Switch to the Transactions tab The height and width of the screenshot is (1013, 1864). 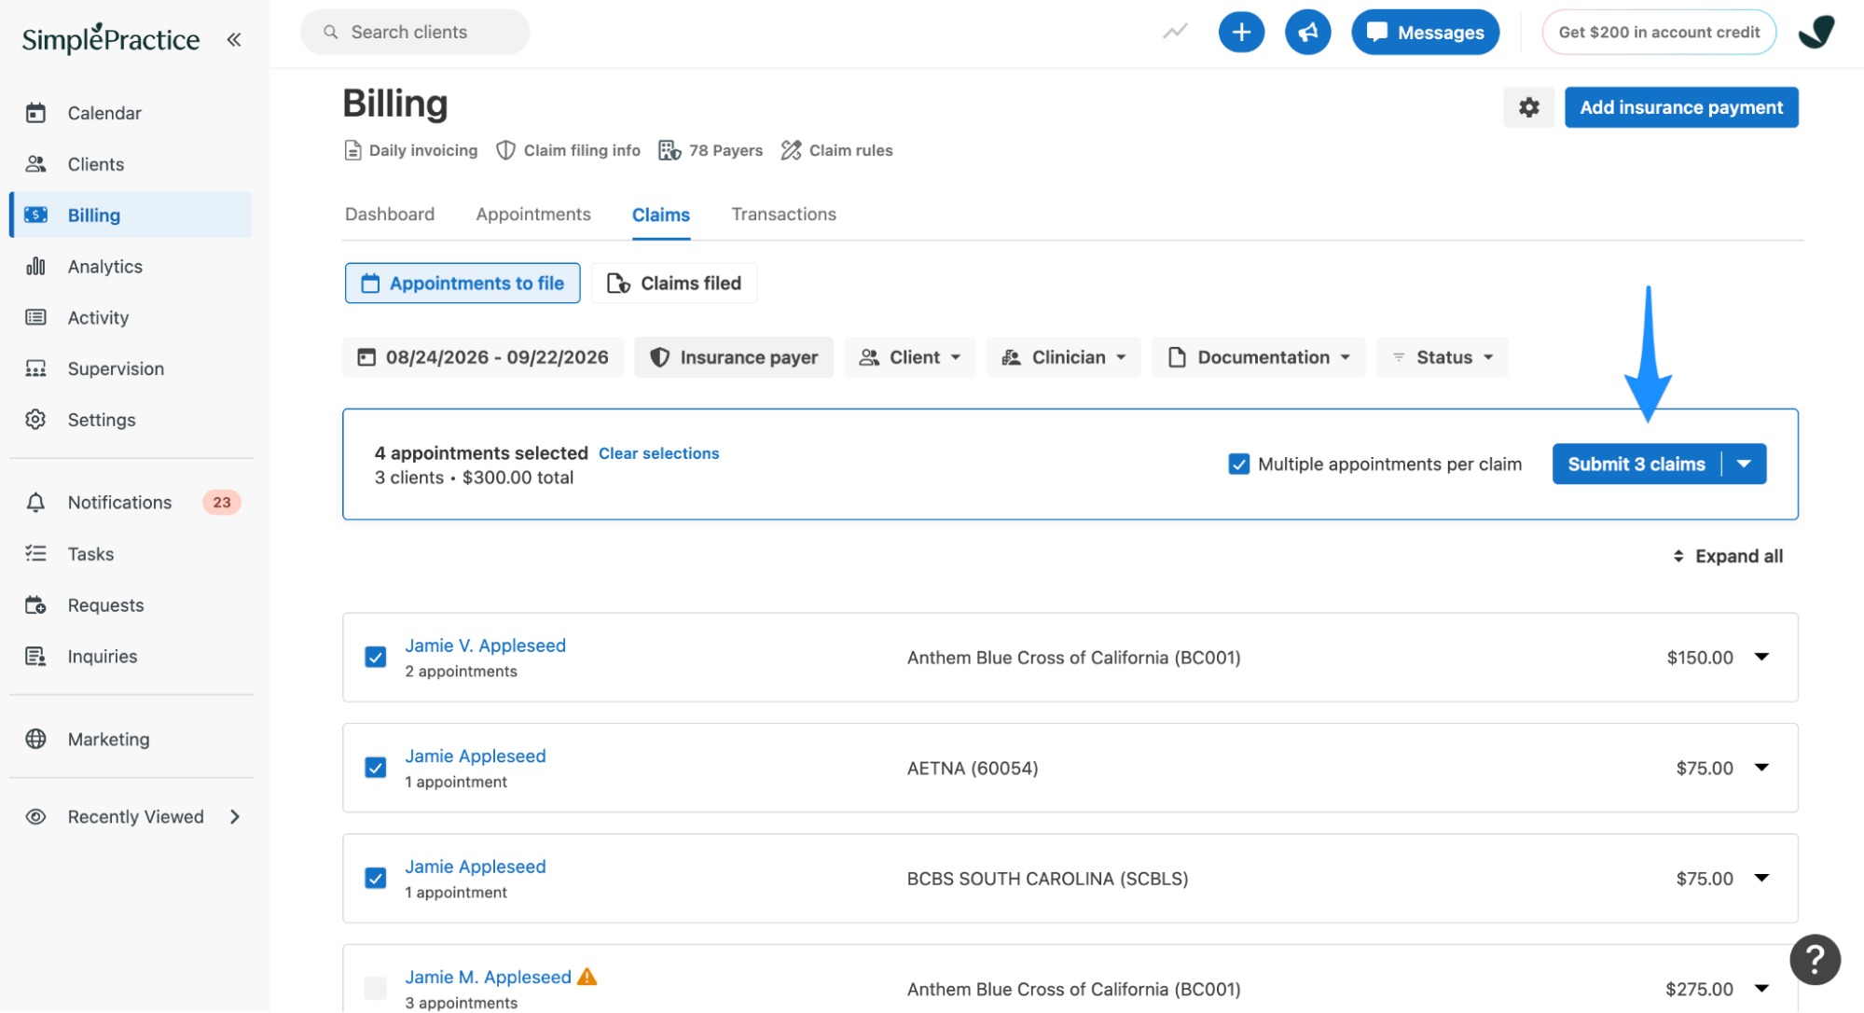click(x=783, y=215)
